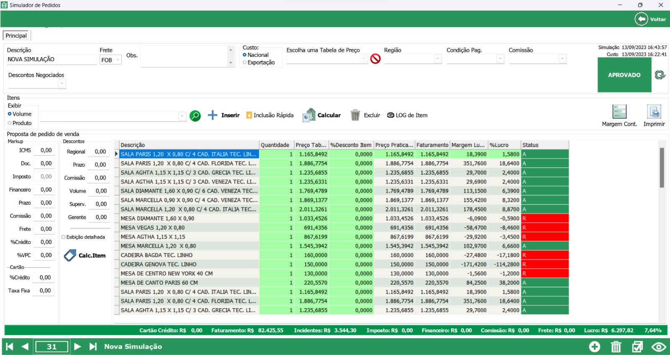Click the Excluir trash bin icon
The image size is (670, 355).
pos(355,115)
